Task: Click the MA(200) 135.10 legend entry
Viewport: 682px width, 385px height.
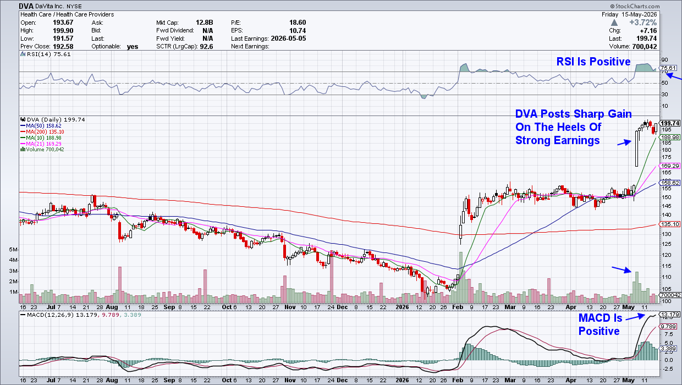Action: point(43,132)
